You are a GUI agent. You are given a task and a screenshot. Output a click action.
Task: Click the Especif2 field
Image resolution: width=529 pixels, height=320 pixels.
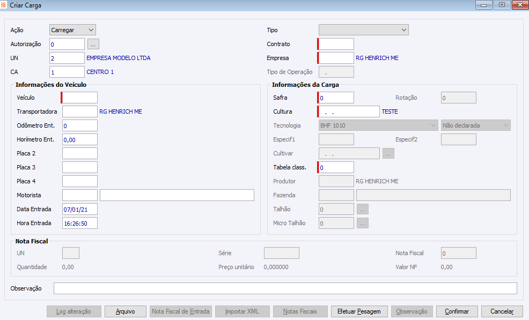tap(459, 139)
